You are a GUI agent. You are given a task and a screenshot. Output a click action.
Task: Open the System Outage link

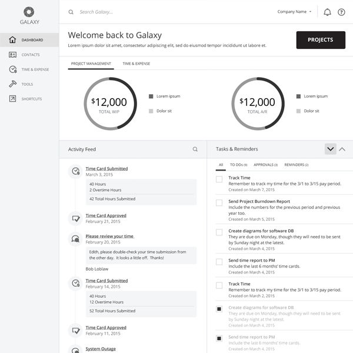coord(101,349)
